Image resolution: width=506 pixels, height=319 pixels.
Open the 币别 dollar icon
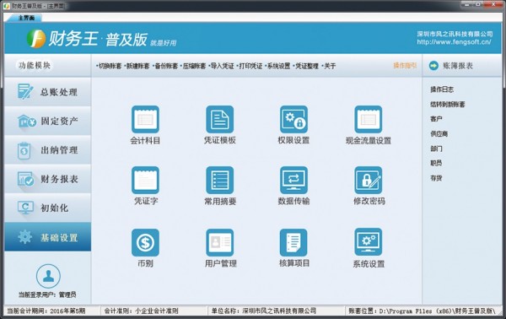[145, 242]
